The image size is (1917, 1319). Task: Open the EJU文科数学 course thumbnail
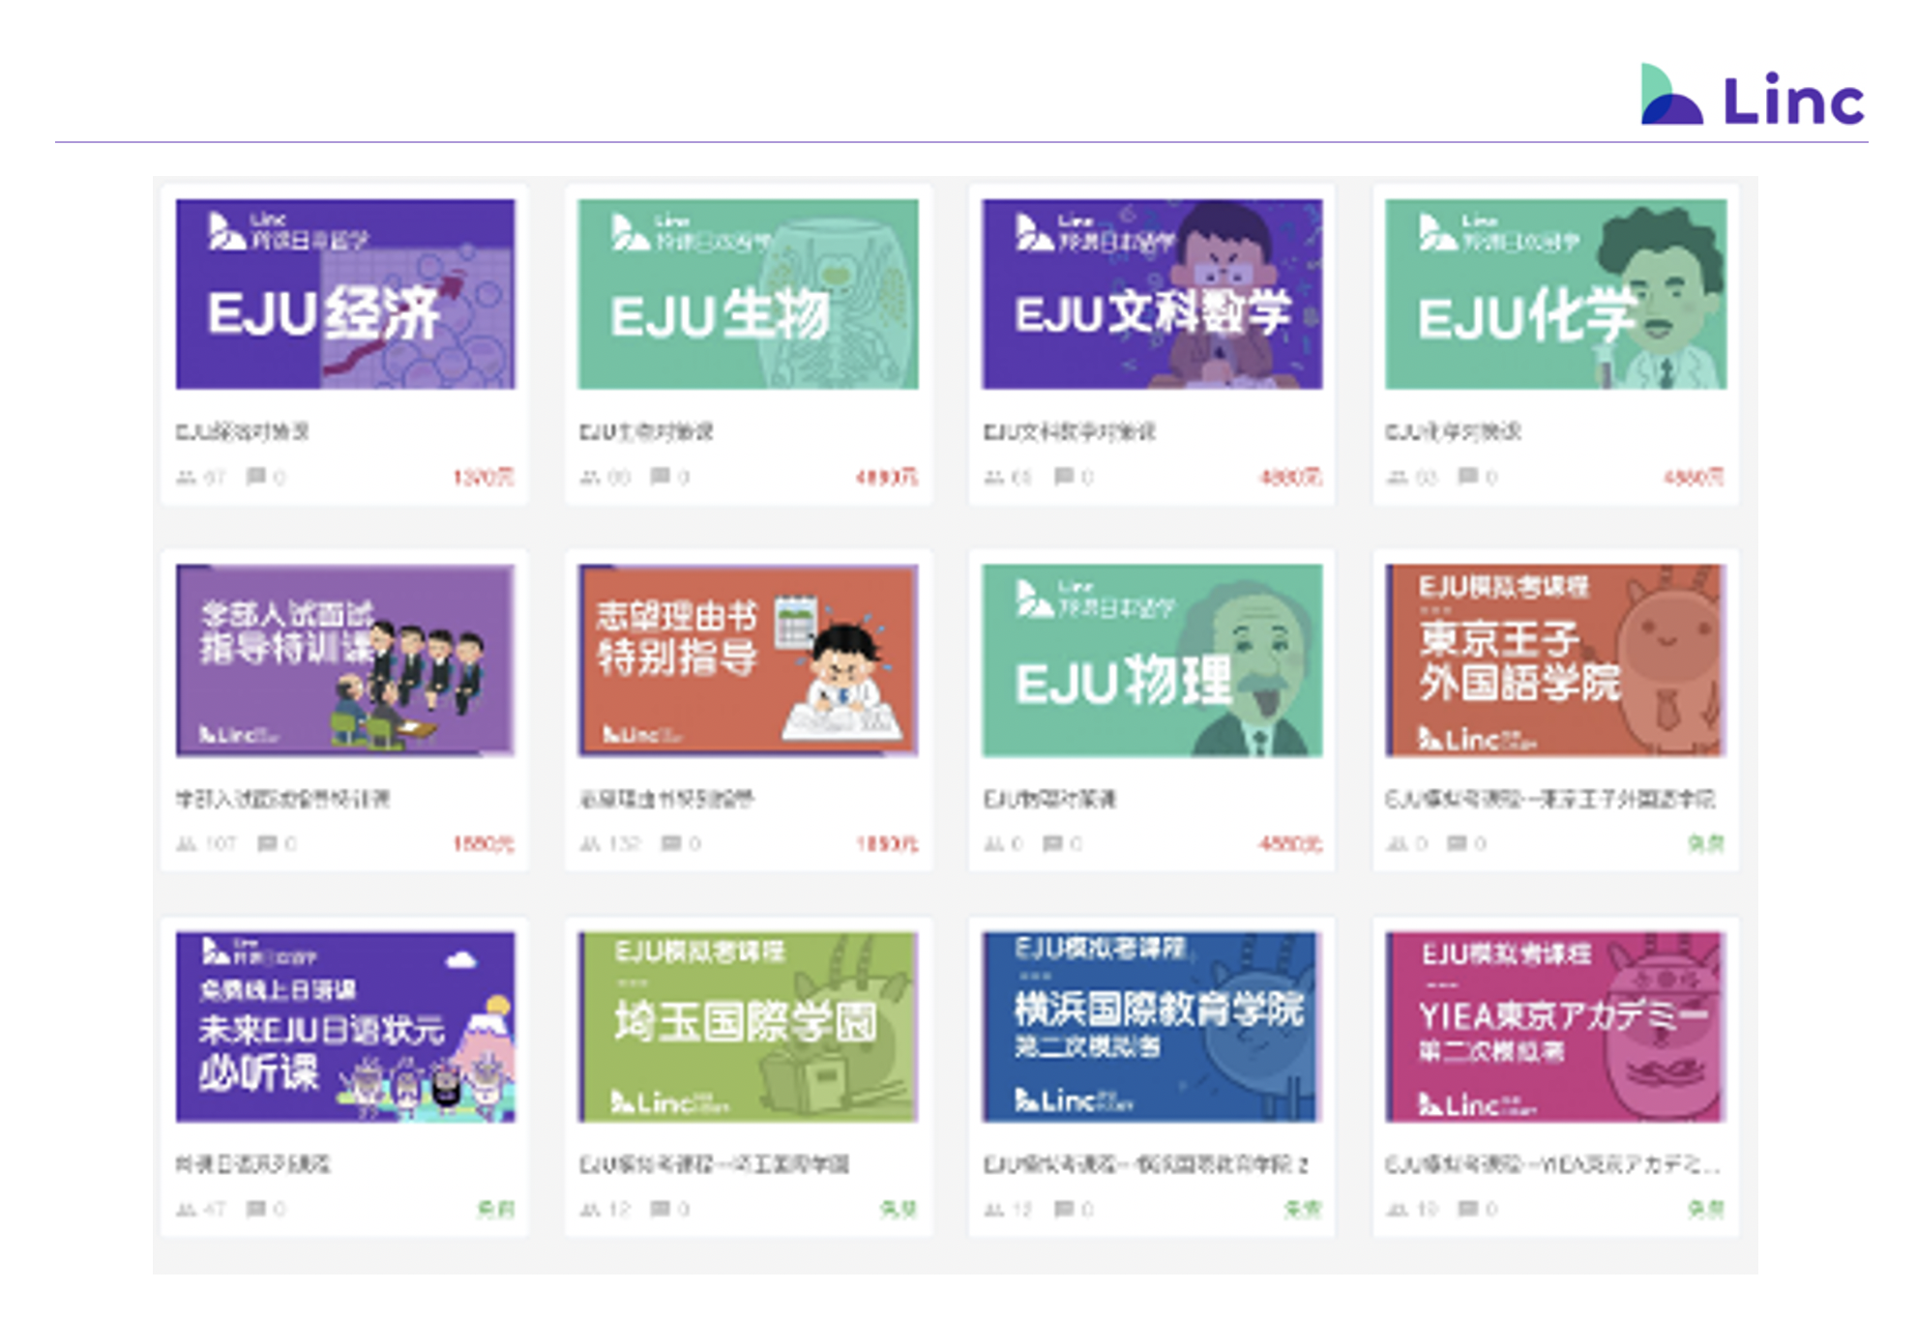1152,294
